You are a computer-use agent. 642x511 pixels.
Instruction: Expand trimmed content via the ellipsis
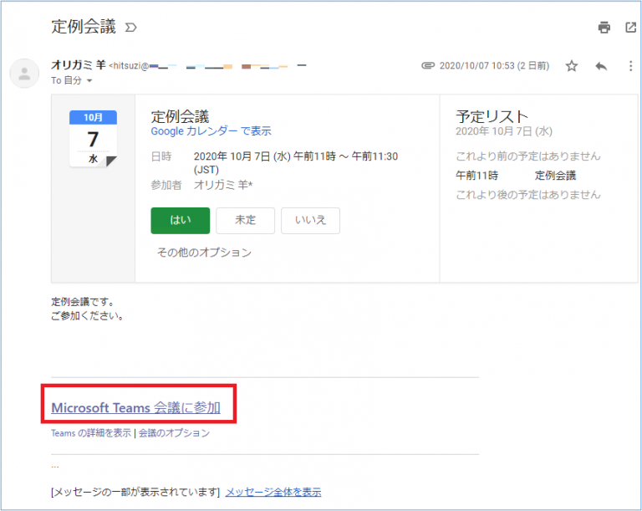[55, 465]
